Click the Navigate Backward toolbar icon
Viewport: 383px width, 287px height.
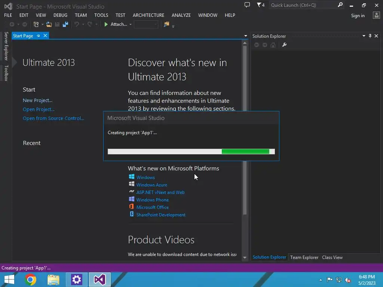(12, 24)
